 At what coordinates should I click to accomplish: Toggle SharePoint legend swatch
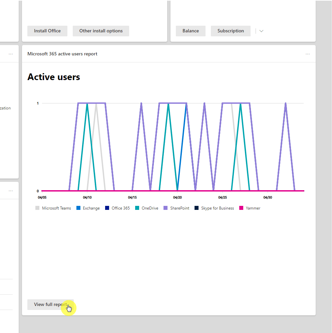pos(165,208)
